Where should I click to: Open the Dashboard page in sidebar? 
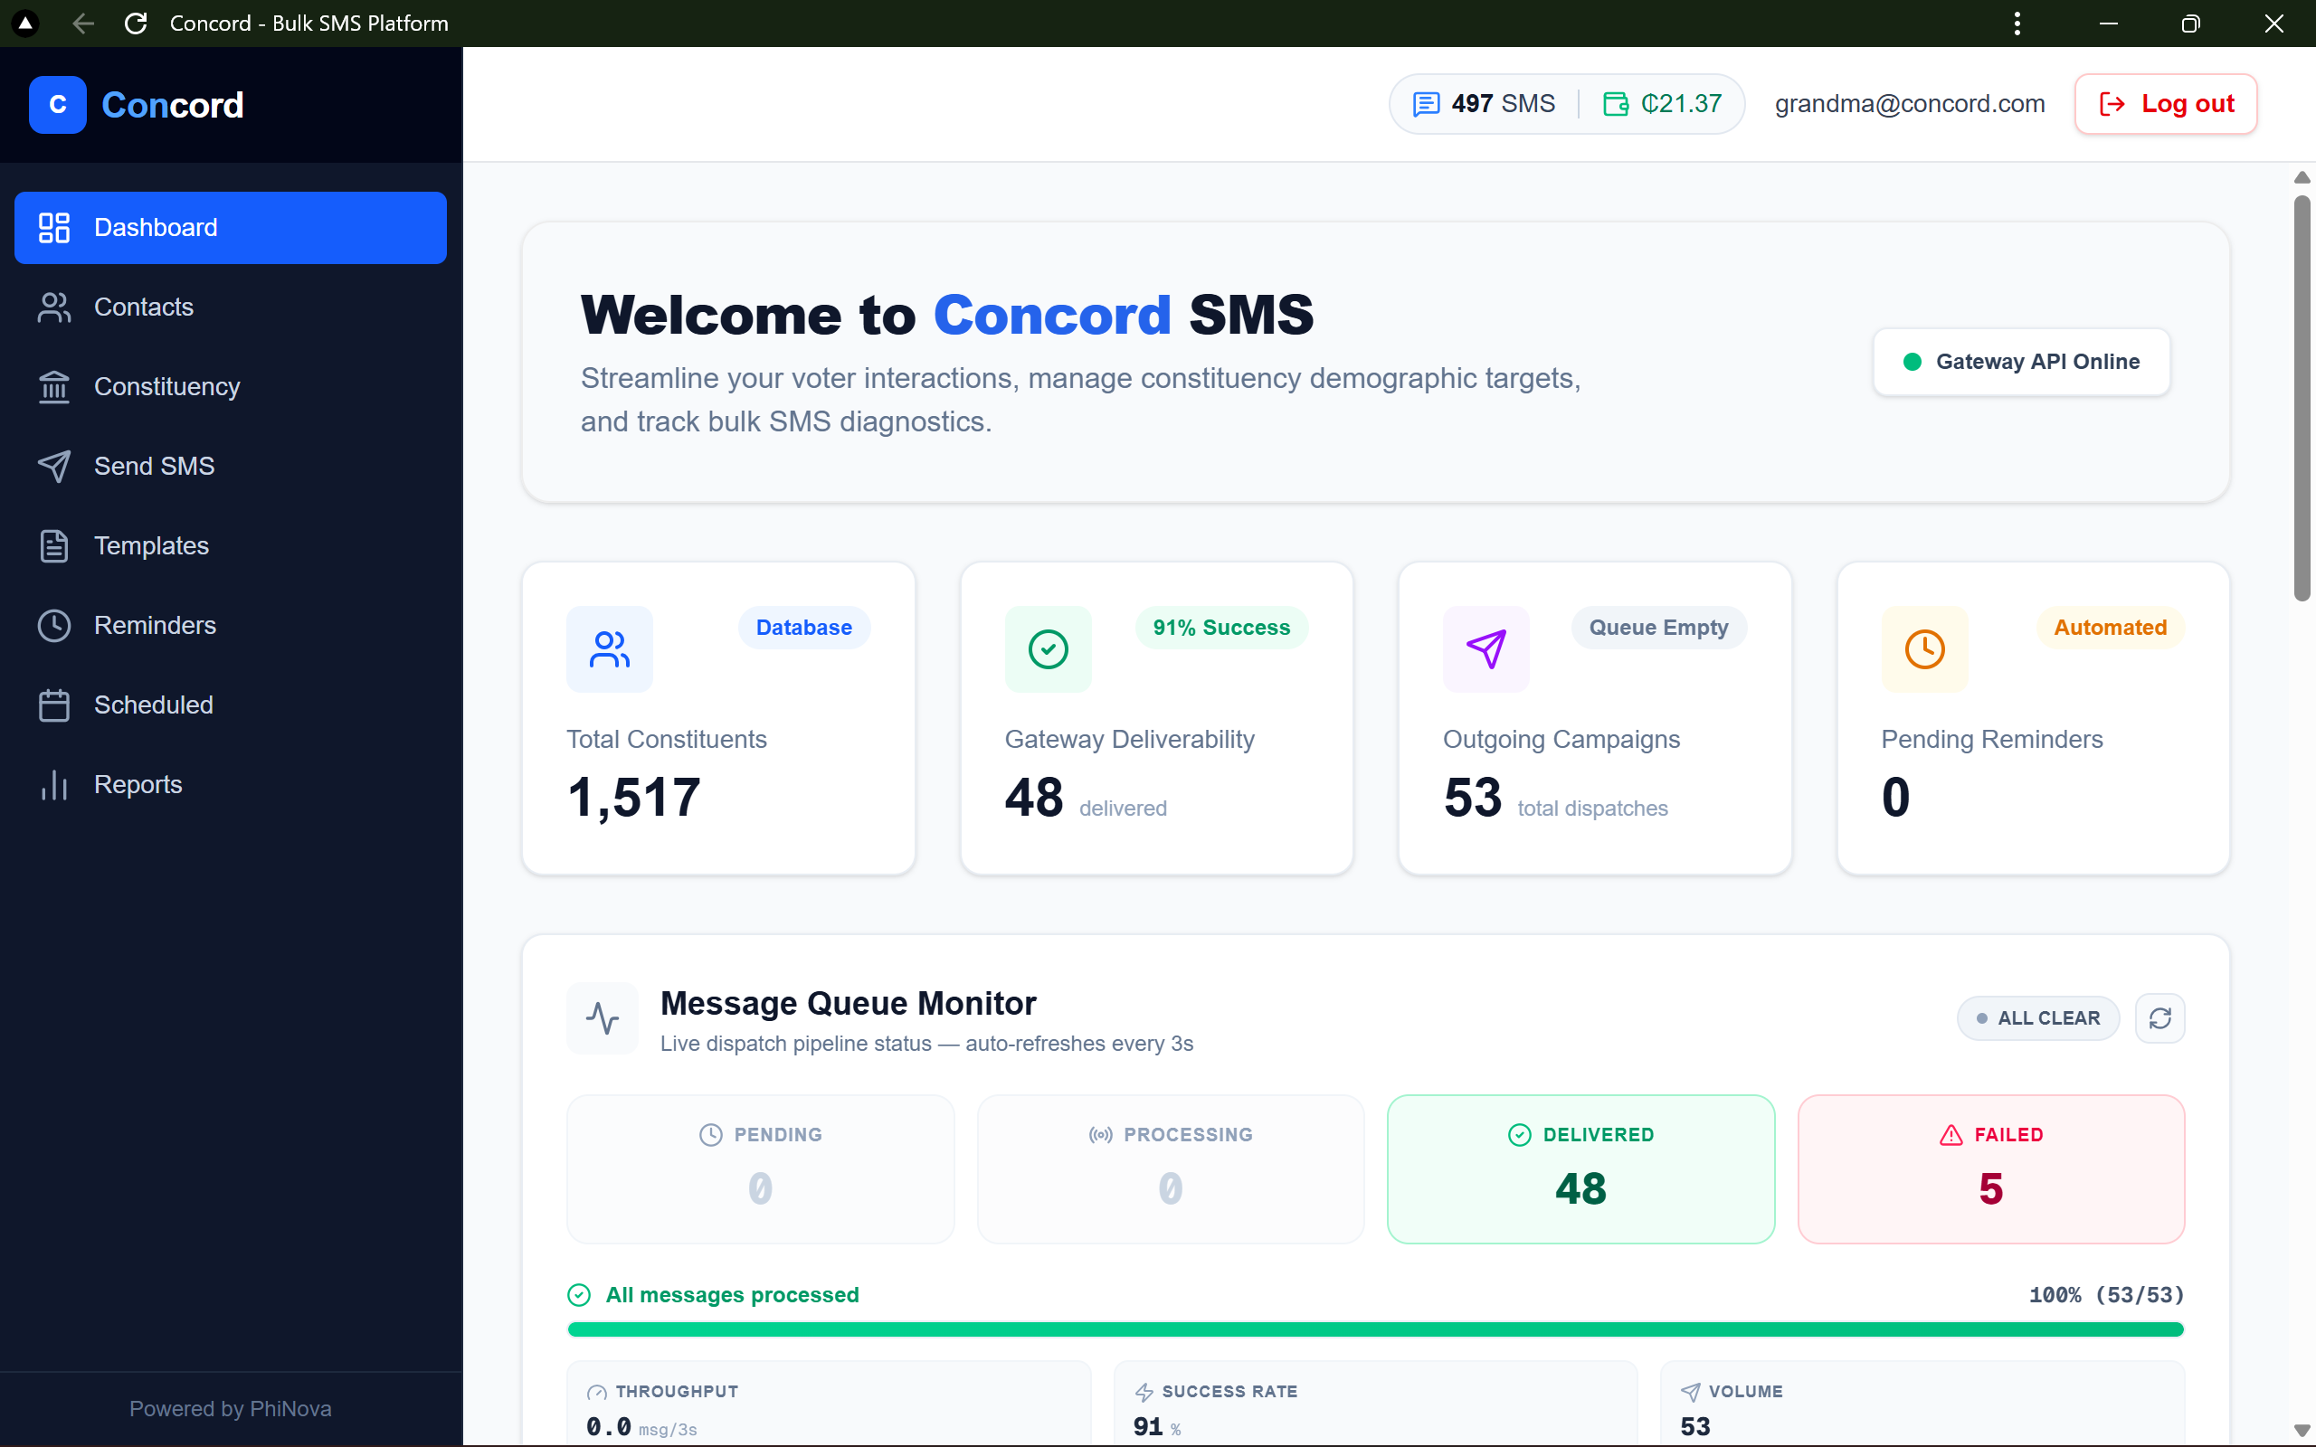pos(230,228)
